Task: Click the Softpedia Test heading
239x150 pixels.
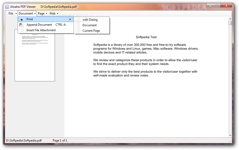Action: (x=146, y=37)
